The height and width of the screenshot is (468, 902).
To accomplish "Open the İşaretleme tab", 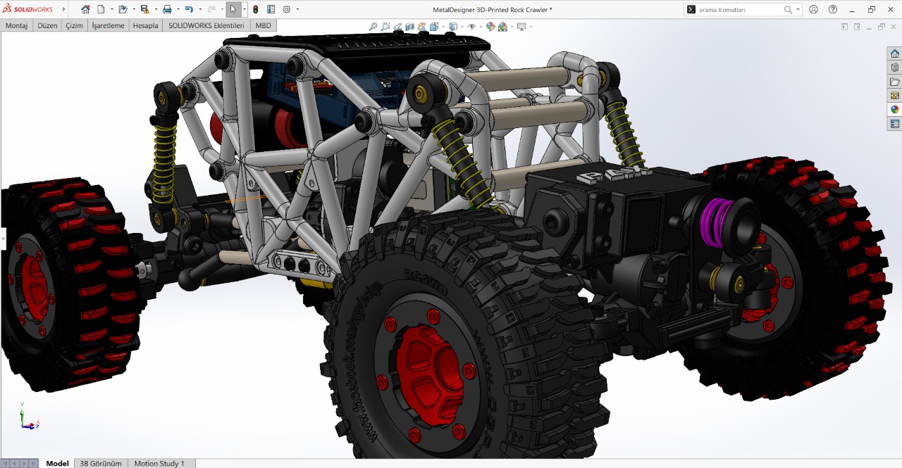I will coord(108,25).
